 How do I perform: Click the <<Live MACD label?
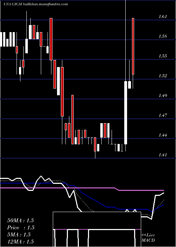148,238
